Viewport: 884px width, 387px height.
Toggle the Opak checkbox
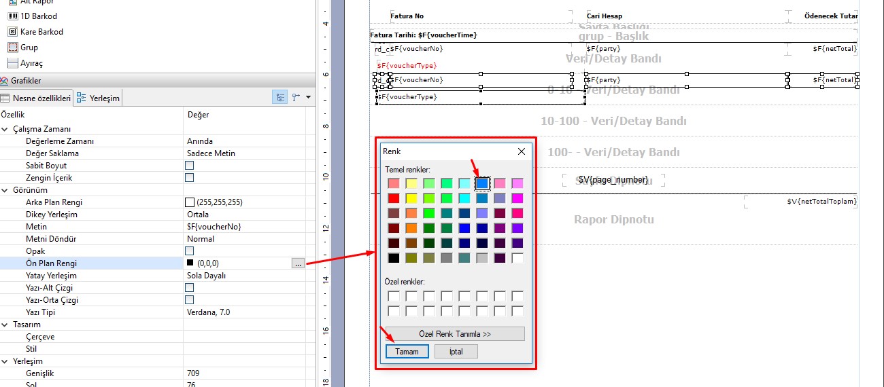[190, 251]
